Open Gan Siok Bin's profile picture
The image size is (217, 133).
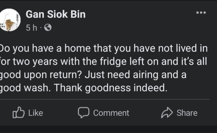[x=10, y=20]
